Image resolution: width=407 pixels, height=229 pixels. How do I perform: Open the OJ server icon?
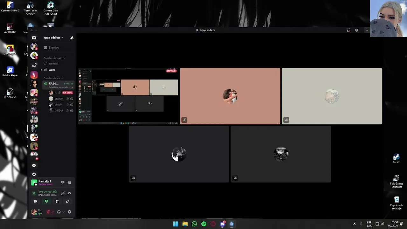34,66
